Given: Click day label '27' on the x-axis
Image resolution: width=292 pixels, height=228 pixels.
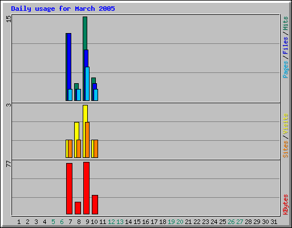Looking at the screenshot, I should pos(240,222).
